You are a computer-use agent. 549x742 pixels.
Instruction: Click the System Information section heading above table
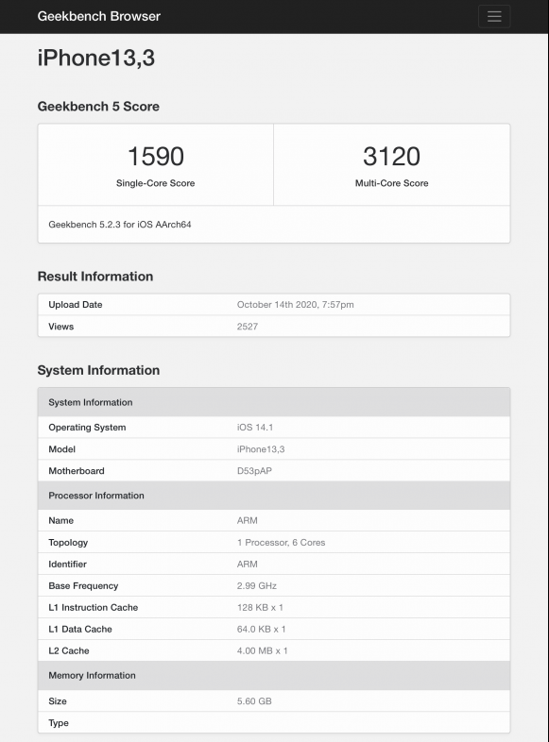pyautogui.click(x=98, y=370)
